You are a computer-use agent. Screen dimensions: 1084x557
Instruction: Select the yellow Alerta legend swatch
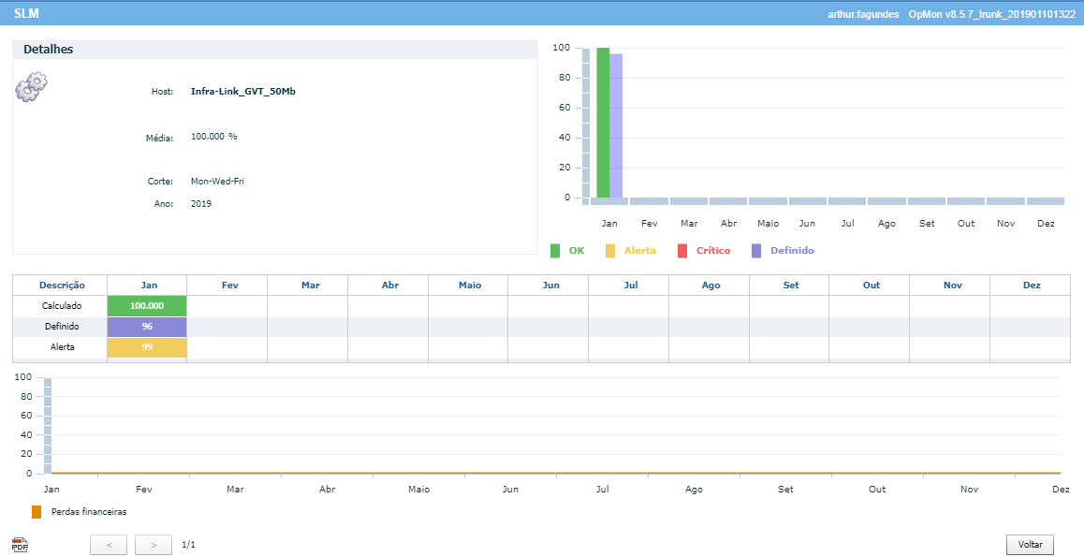[610, 250]
